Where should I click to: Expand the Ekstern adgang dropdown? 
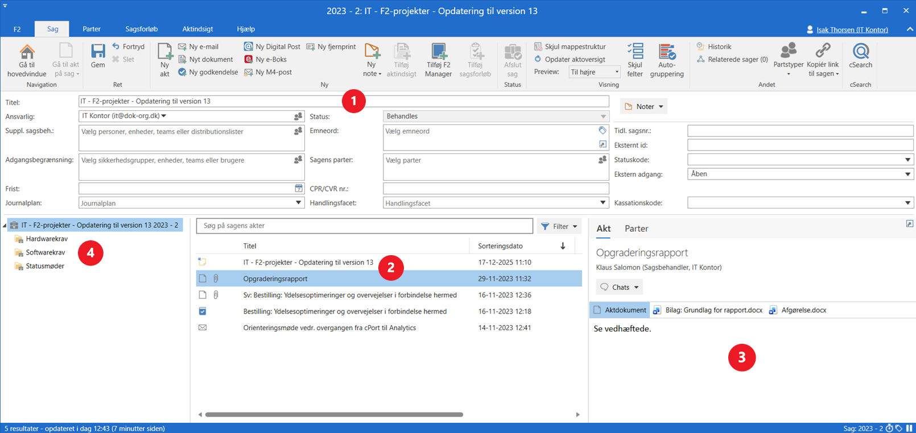(x=907, y=174)
